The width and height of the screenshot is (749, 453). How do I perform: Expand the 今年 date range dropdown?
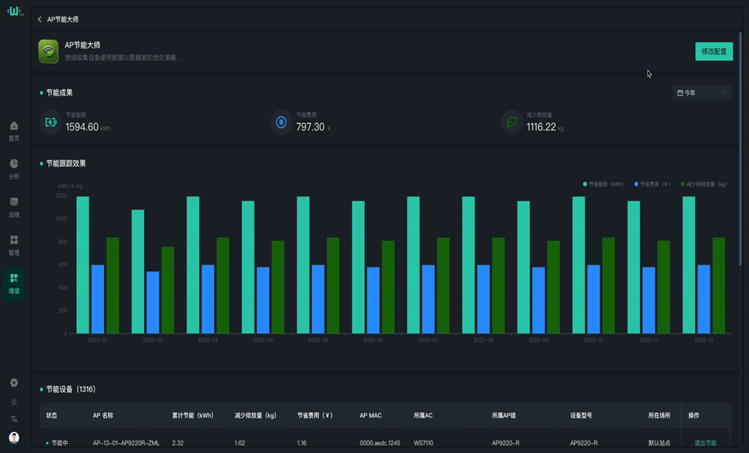tap(701, 93)
